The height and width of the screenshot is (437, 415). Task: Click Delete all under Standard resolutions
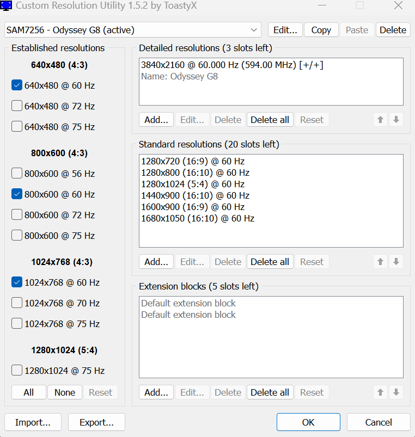click(270, 262)
